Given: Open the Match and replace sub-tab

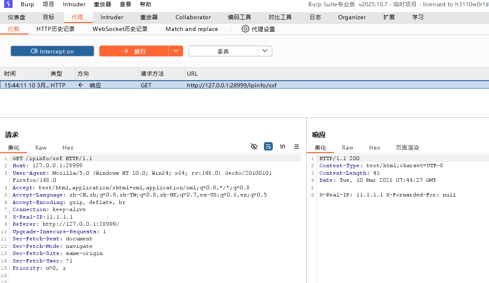Looking at the screenshot, I should [x=192, y=29].
